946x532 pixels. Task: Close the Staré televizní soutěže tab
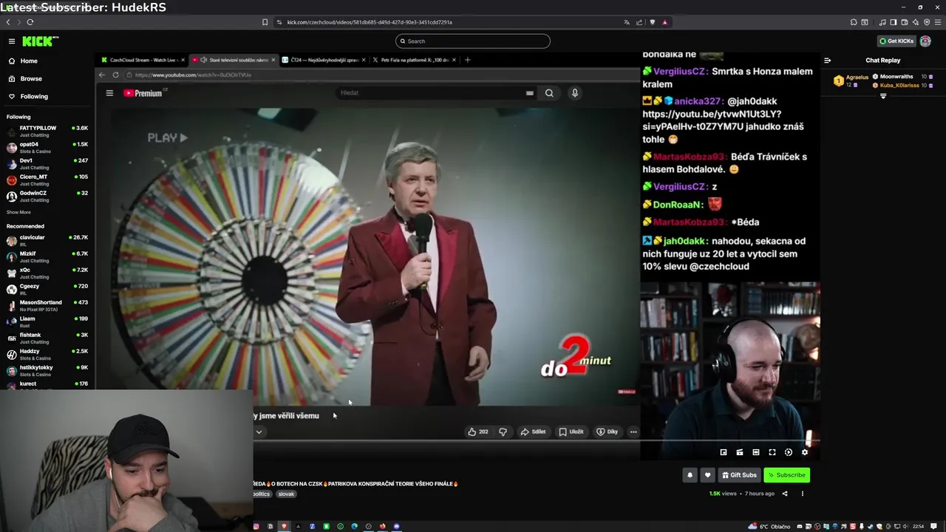[273, 60]
